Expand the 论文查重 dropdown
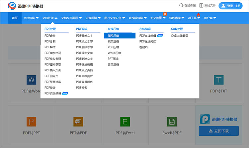The width and height of the screenshot is (249, 148). tap(158, 18)
